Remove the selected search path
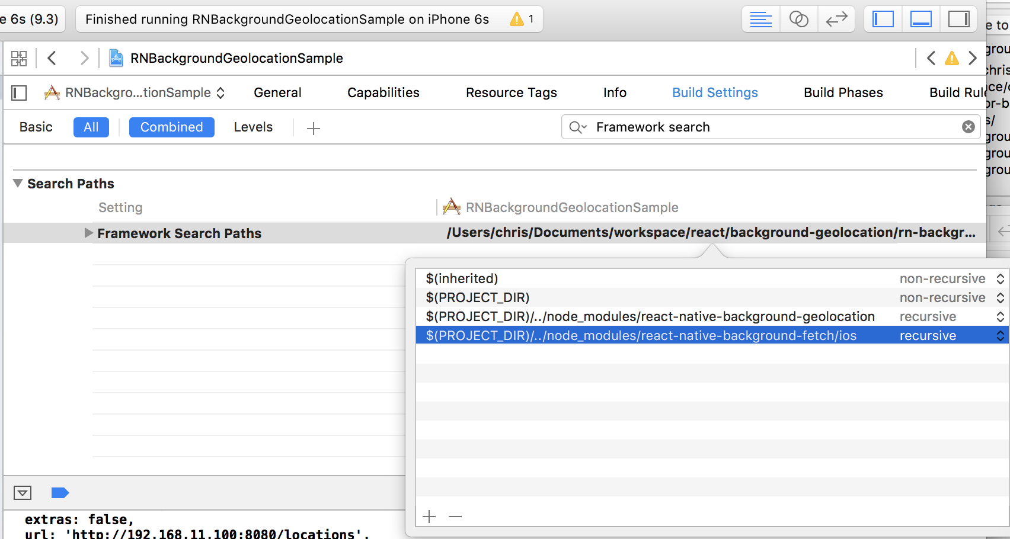The width and height of the screenshot is (1010, 539). [455, 516]
